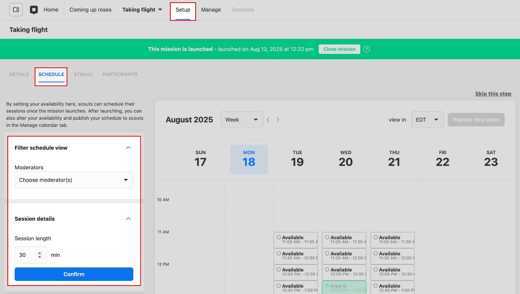Open the Week view dropdown
The image size is (520, 294).
pyautogui.click(x=241, y=120)
